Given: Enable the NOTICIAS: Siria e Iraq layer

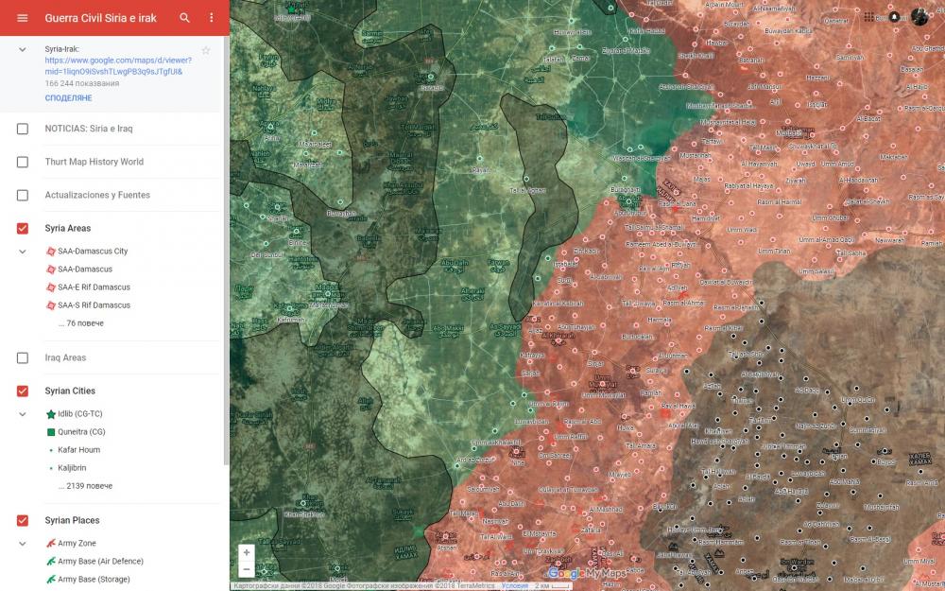Looking at the screenshot, I should (23, 129).
